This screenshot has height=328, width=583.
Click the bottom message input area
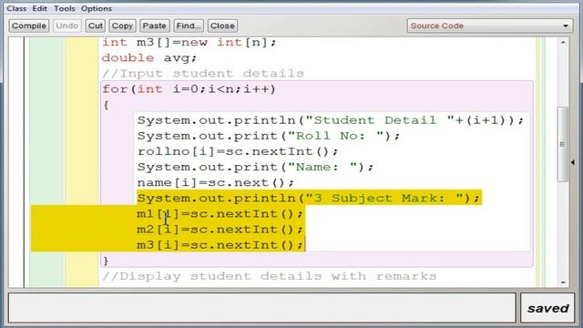pos(262,308)
